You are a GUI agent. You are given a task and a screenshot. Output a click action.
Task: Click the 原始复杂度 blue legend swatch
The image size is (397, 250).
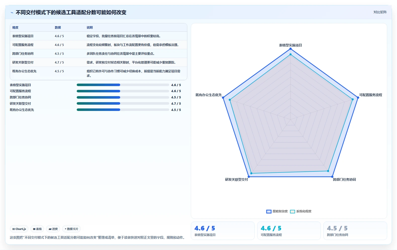269,211
